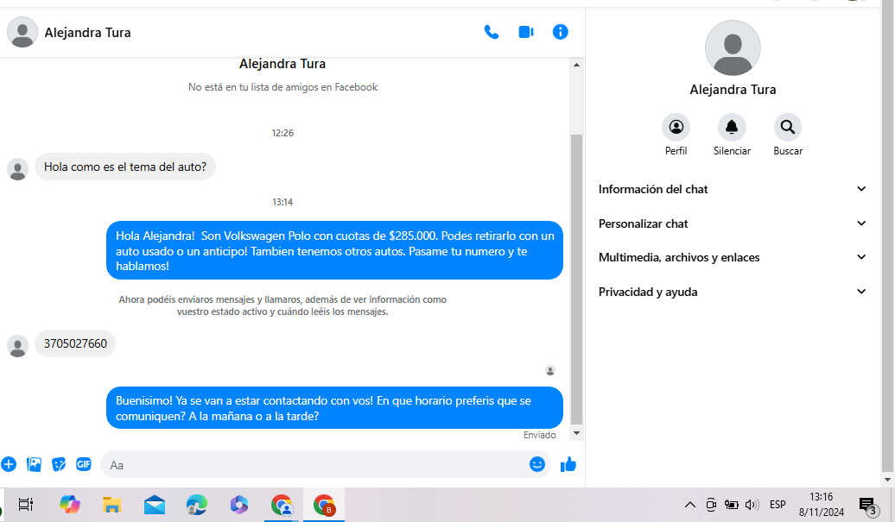The image size is (895, 522).
Task: Expand Información del chat section
Action: click(732, 189)
